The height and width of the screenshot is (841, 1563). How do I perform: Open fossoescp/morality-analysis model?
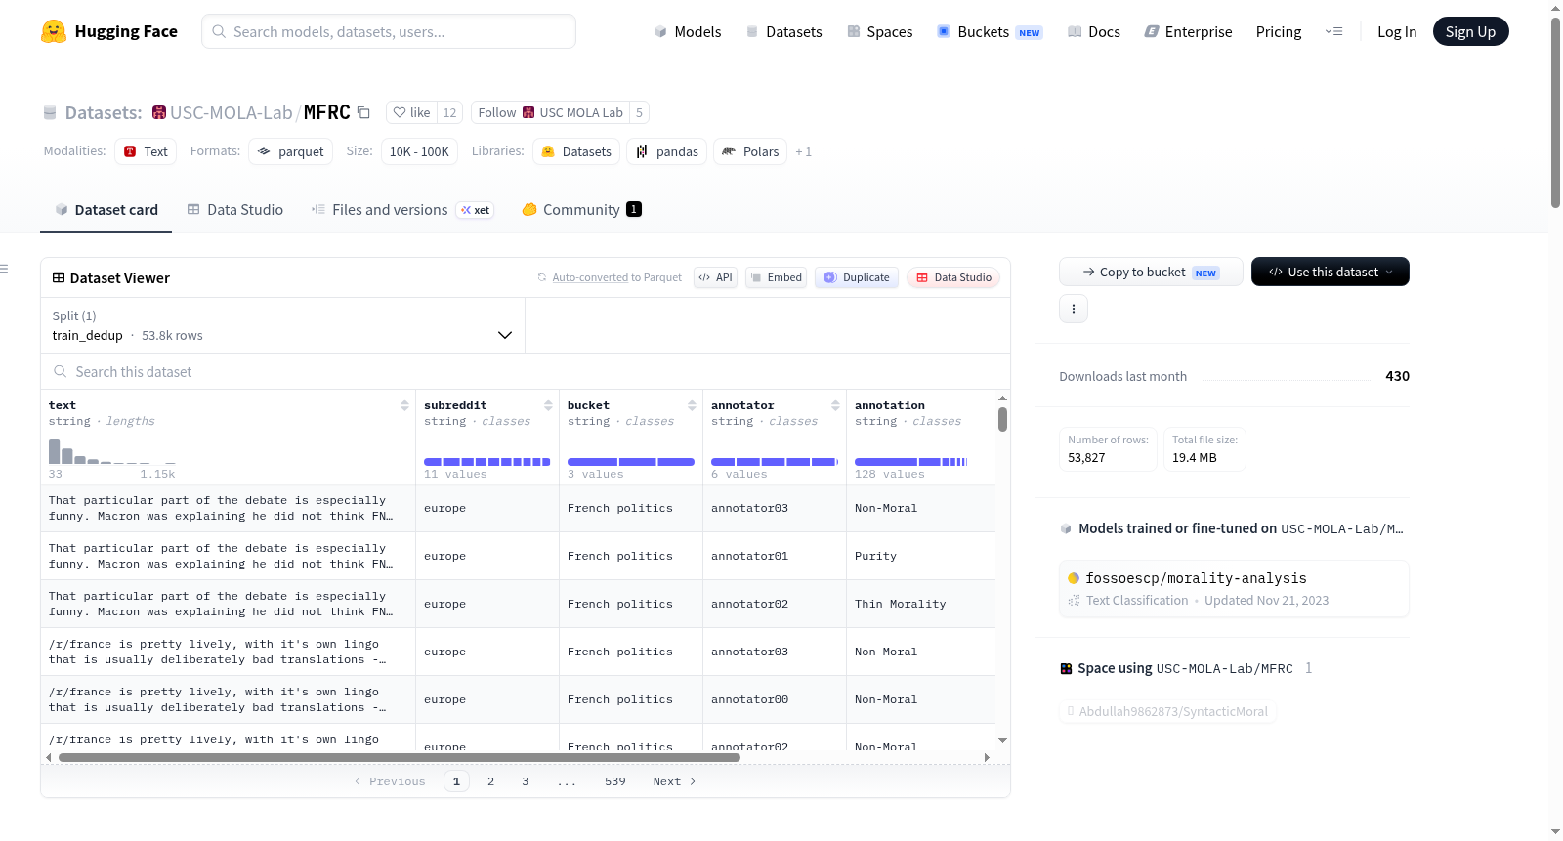[x=1234, y=588]
